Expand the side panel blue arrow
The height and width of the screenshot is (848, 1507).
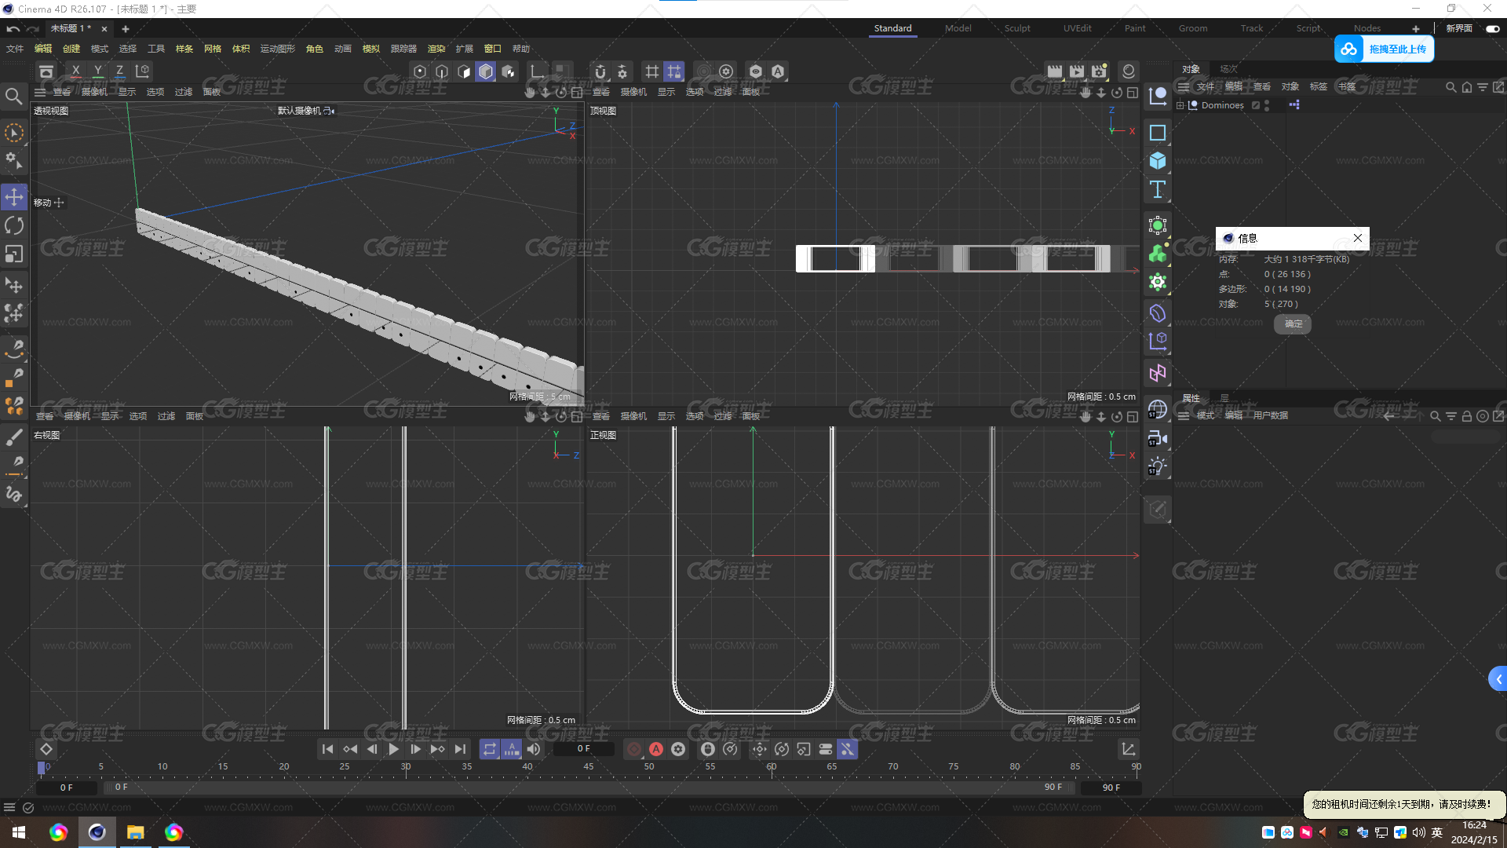1498,679
